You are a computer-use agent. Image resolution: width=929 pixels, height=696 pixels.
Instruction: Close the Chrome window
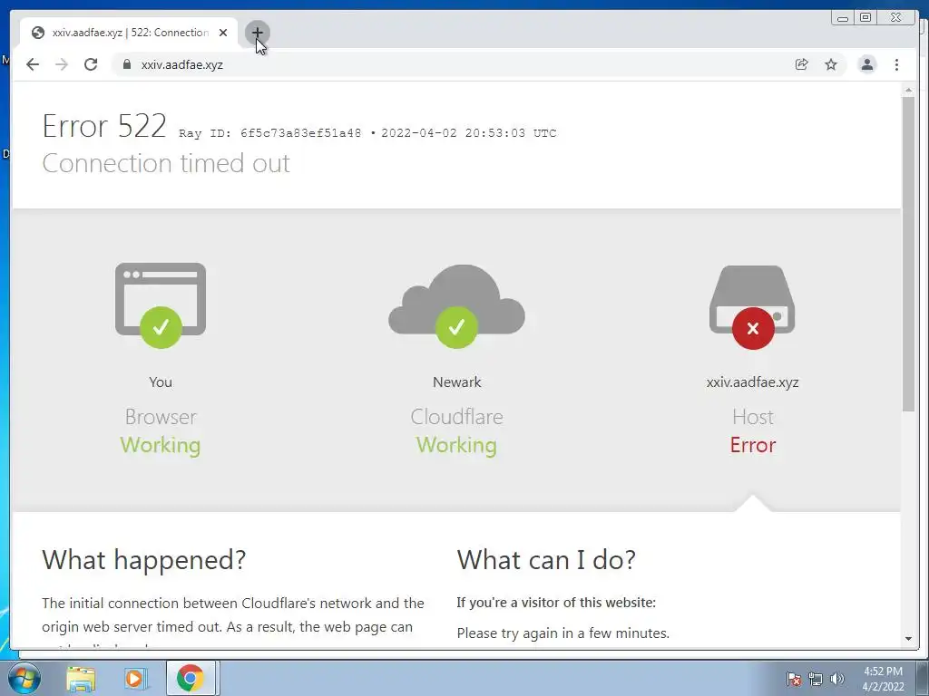point(896,18)
